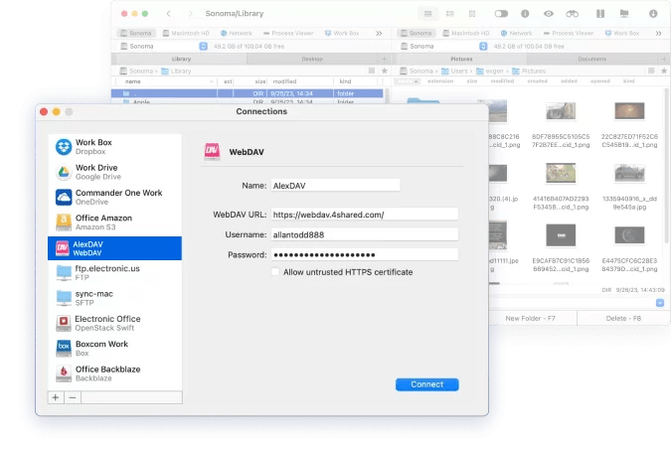This screenshot has height=449, width=671.
Task: Open Process Viewer in left pane
Action: 288,33
